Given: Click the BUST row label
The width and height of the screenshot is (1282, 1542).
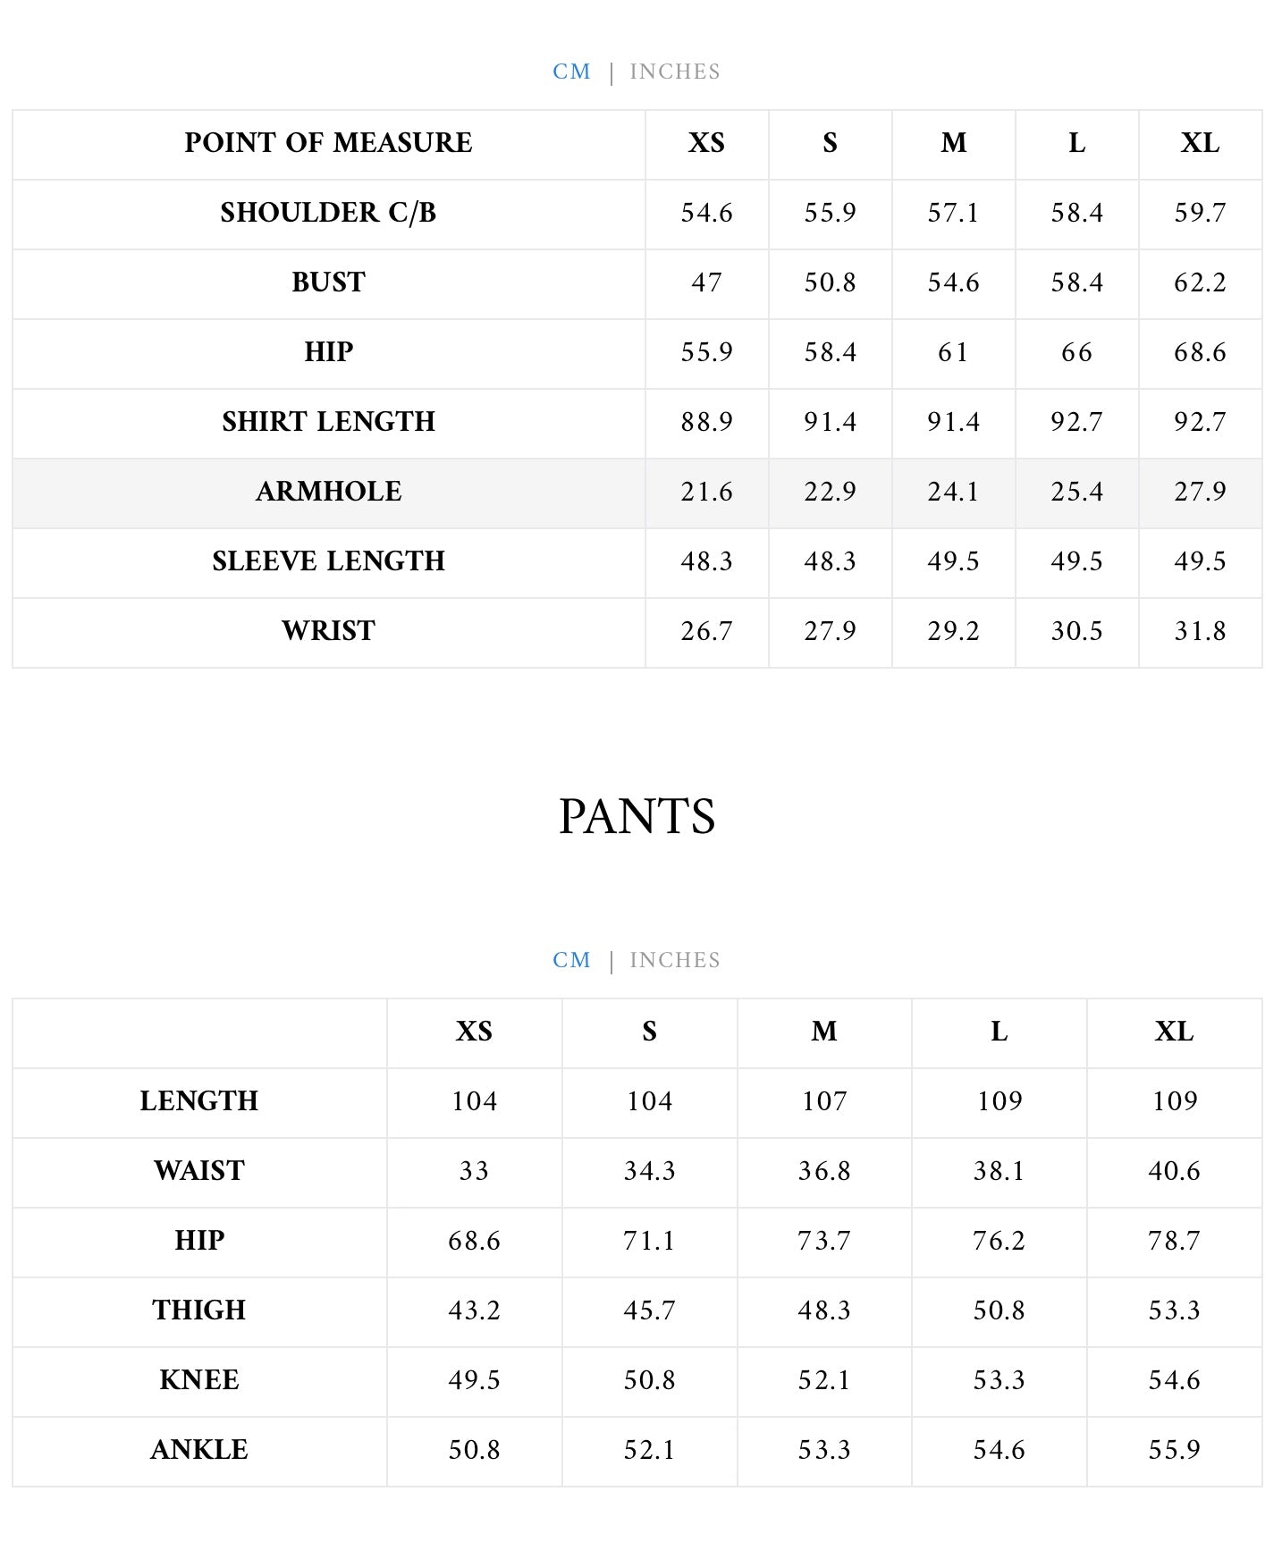Looking at the screenshot, I should 329,282.
